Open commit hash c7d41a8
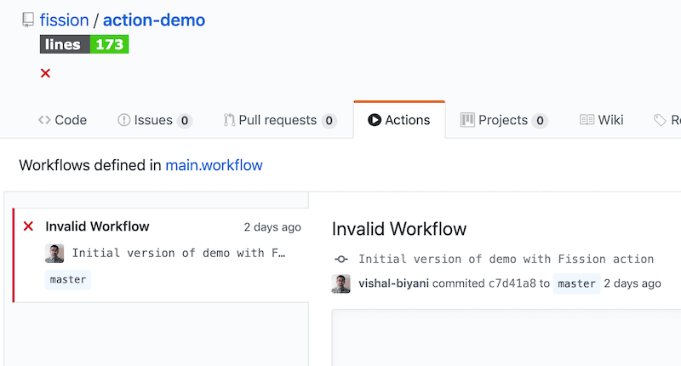Viewport: 681px width, 366px height. (x=512, y=283)
